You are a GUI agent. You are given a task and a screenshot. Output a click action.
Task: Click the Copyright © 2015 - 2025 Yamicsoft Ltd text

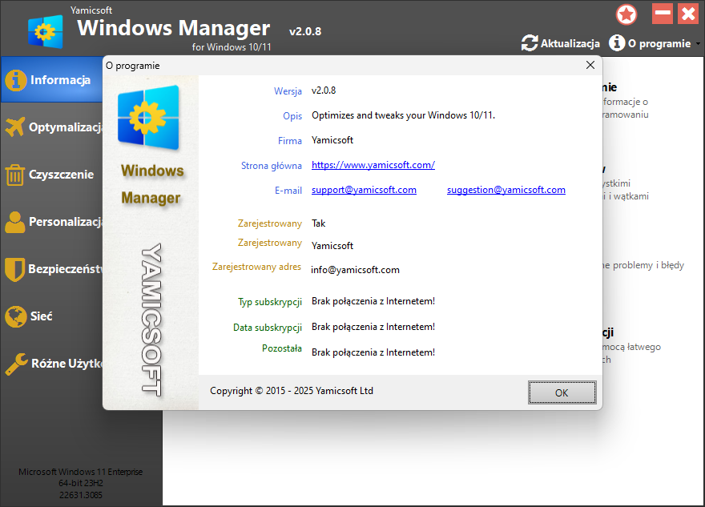pyautogui.click(x=292, y=391)
